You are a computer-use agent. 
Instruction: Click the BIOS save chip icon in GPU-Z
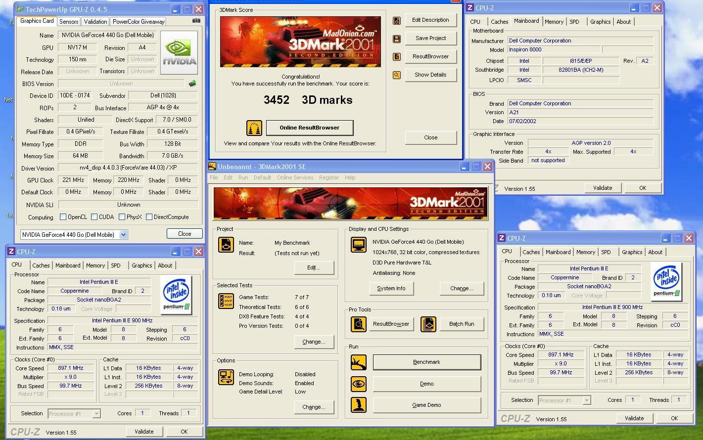[192, 84]
